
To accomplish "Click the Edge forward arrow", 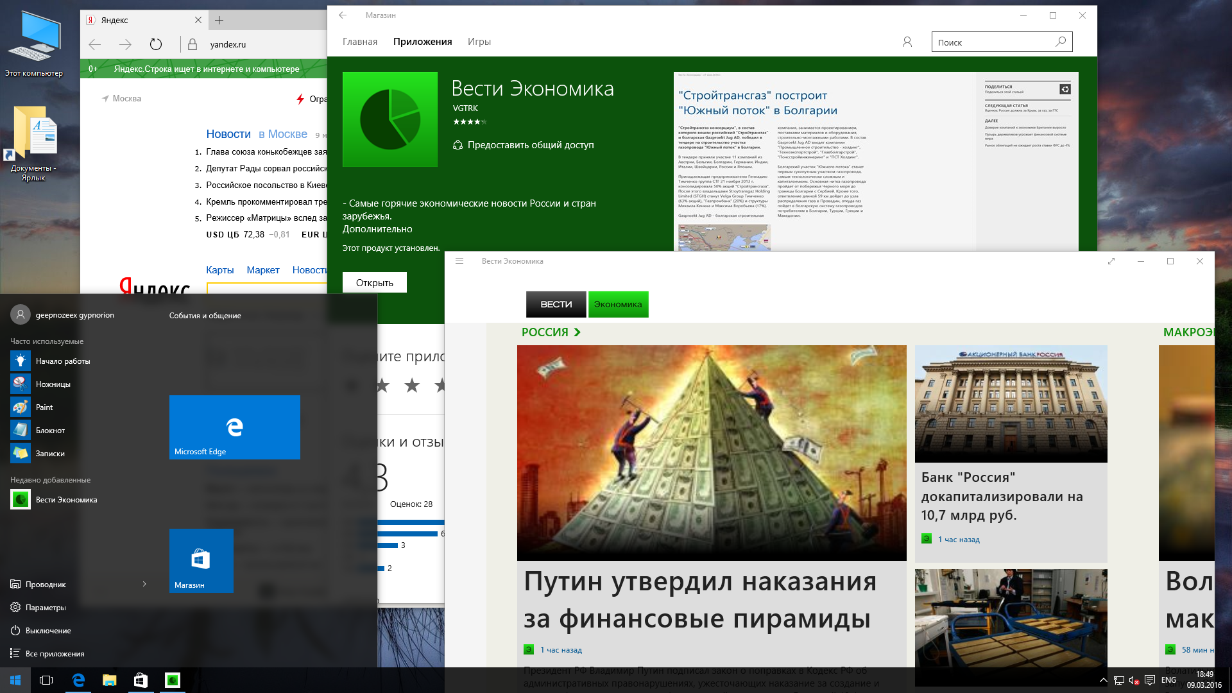I will coord(125,44).
